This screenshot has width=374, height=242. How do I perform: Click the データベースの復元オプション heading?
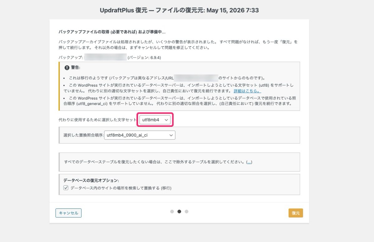tap(91, 180)
